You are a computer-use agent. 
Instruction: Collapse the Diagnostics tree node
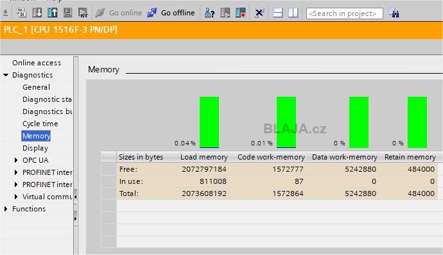pyautogui.click(x=6, y=75)
